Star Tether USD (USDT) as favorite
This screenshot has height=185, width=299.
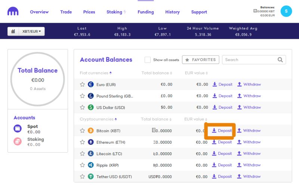click(82, 176)
